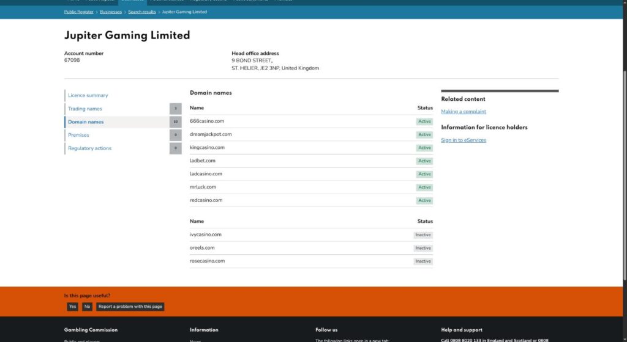Select the ladcasino.com domain name
The image size is (627, 342).
pos(206,174)
